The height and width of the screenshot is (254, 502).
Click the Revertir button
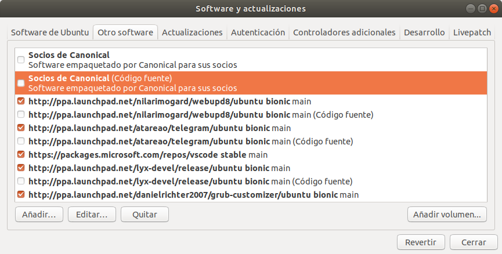point(421,242)
